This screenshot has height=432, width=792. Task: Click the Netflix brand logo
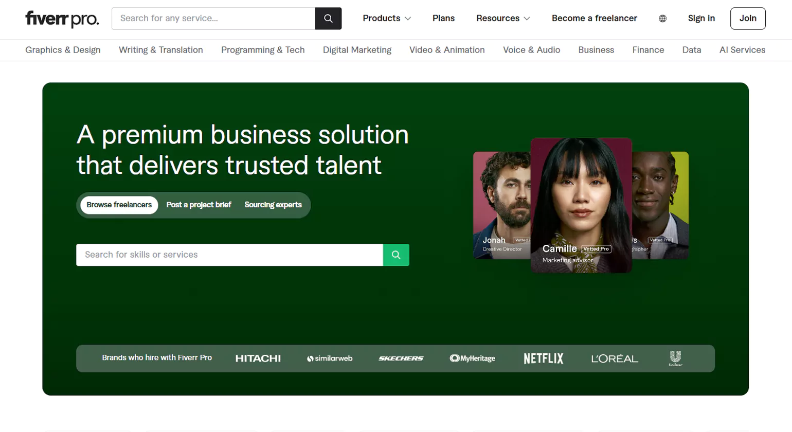click(543, 358)
